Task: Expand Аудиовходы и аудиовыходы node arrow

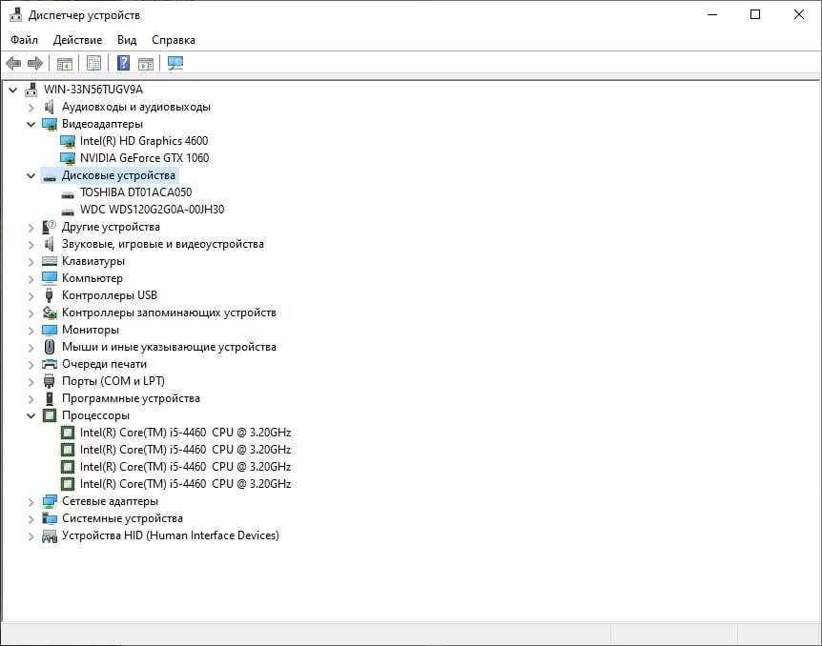Action: (31, 108)
